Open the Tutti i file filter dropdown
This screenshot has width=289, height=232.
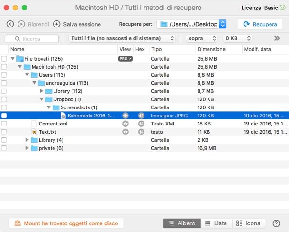(122, 38)
